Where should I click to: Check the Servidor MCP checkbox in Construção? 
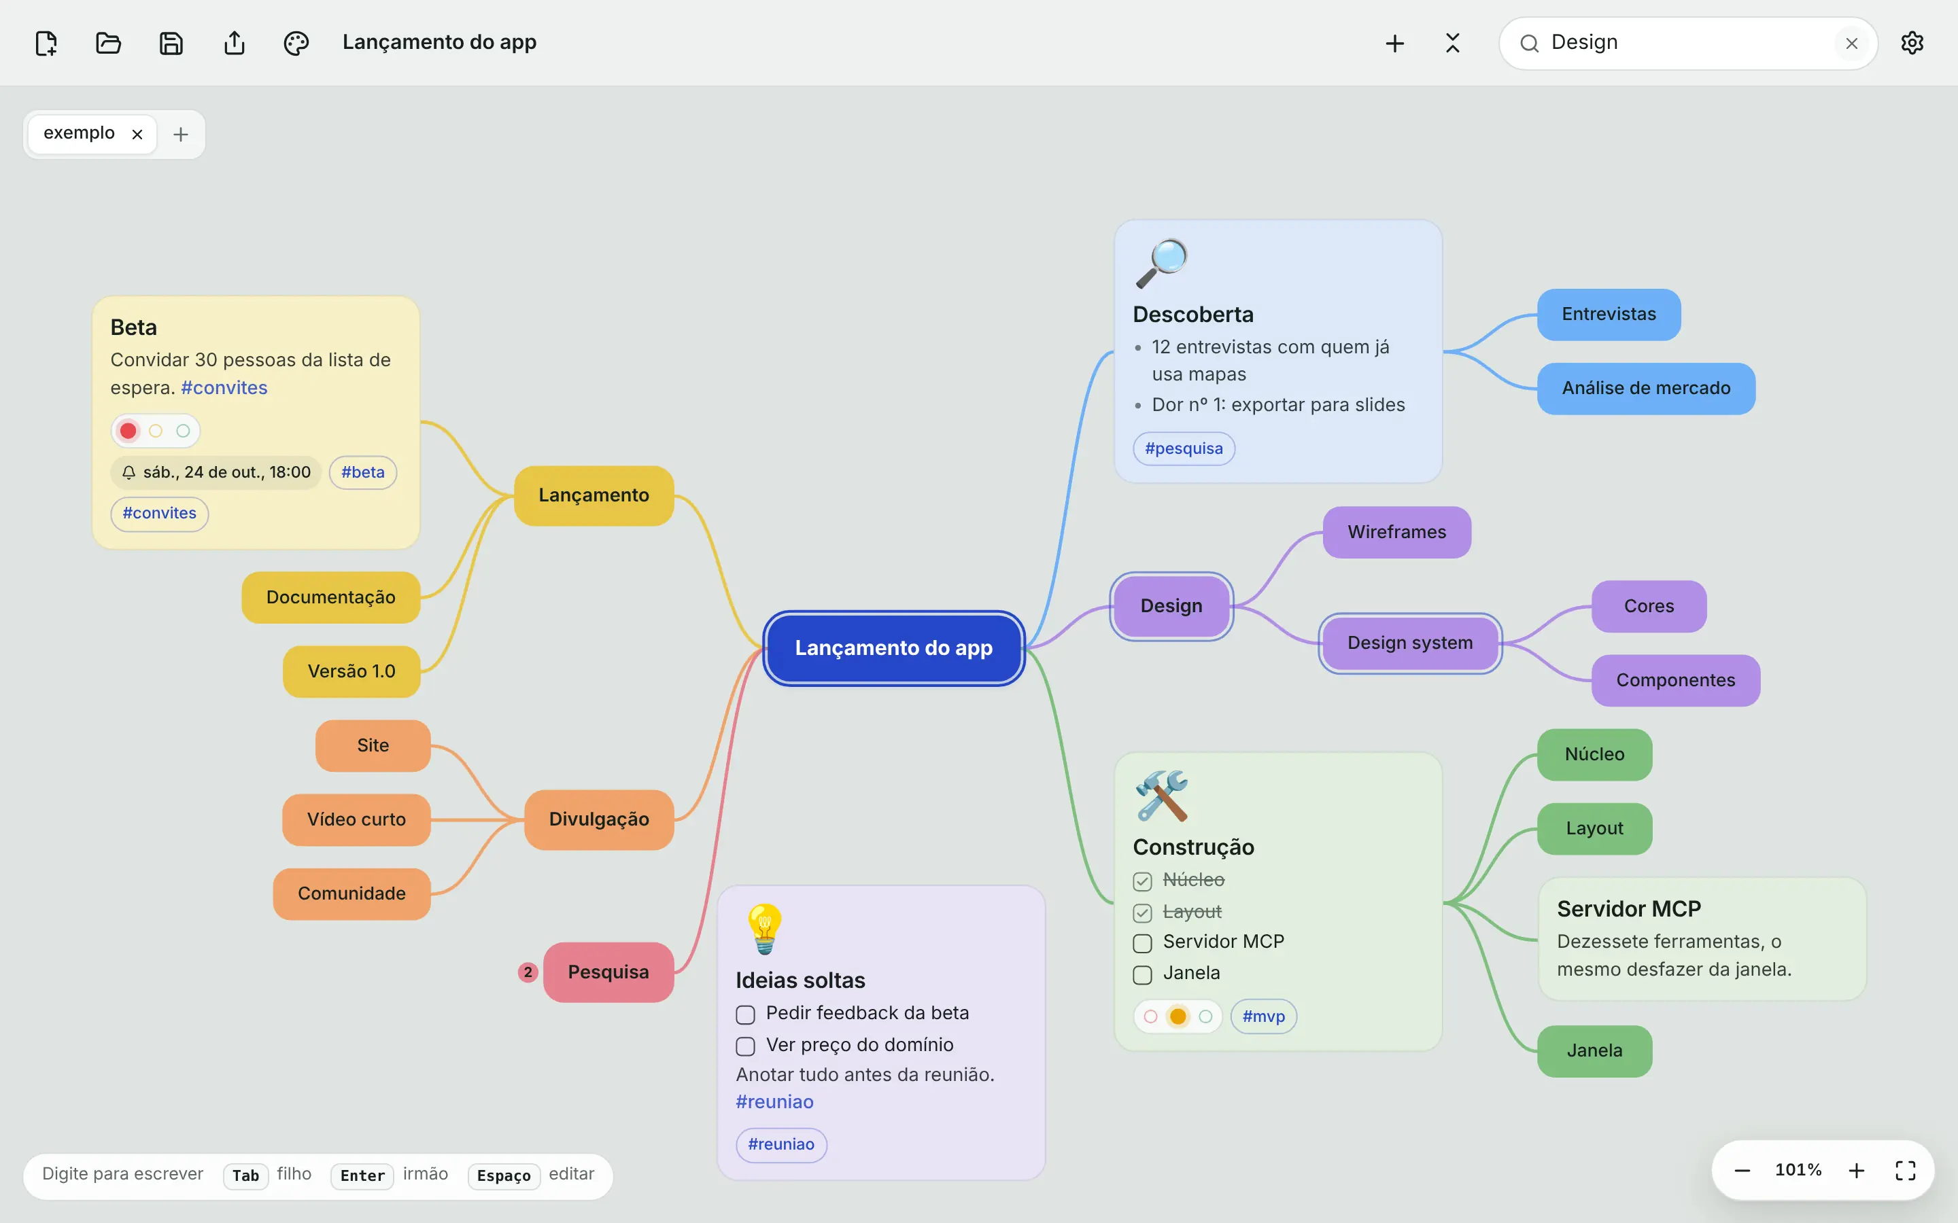[1142, 943]
